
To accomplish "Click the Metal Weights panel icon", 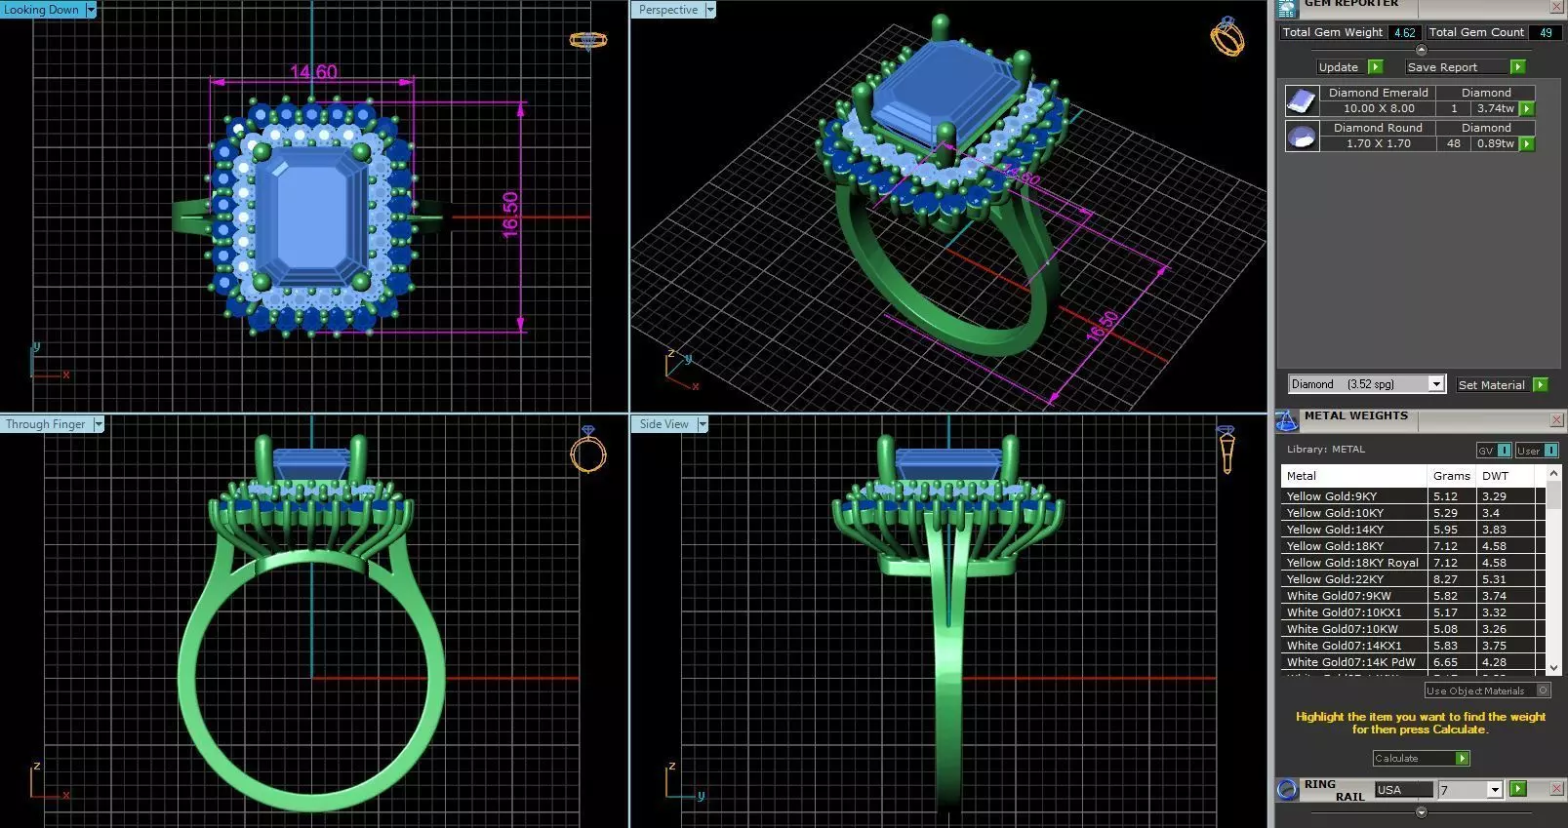I will (x=1286, y=420).
